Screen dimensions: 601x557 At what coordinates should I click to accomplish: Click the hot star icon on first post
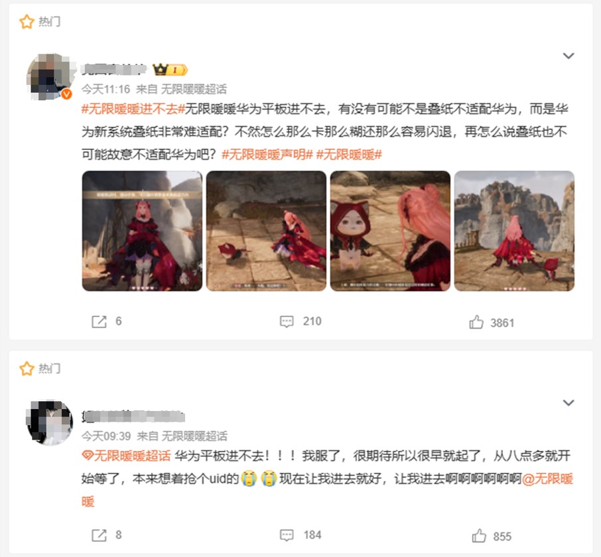coord(27,22)
